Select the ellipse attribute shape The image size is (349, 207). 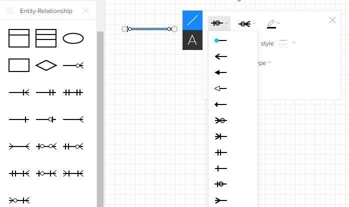[x=73, y=38]
